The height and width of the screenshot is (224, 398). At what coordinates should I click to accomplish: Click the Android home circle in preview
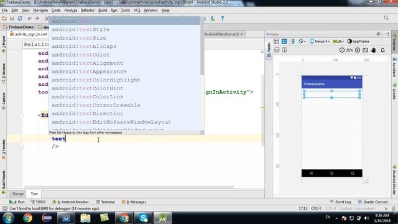pos(331,173)
